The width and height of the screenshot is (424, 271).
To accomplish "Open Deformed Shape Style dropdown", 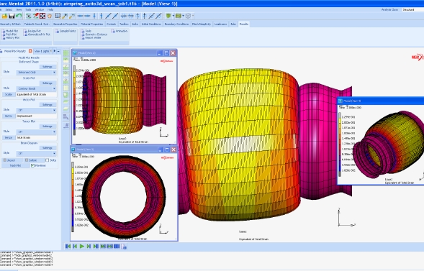I will pyautogui.click(x=36, y=73).
